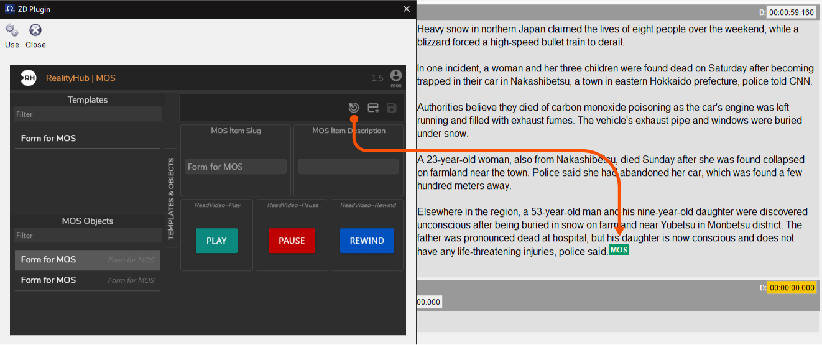The height and width of the screenshot is (345, 822).
Task: Click the MOS Item Slug input field
Action: click(236, 167)
